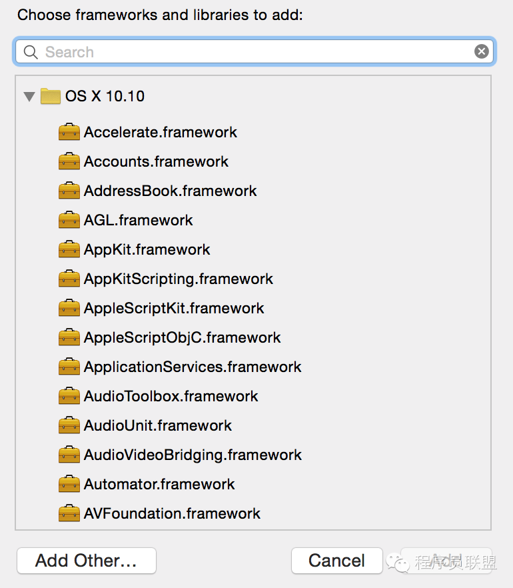Select AddressBook.framework in the list
513x588 pixels.
coord(170,191)
